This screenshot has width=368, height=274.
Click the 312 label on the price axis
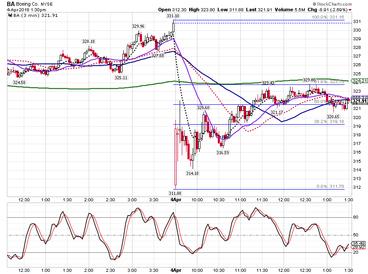click(357, 187)
